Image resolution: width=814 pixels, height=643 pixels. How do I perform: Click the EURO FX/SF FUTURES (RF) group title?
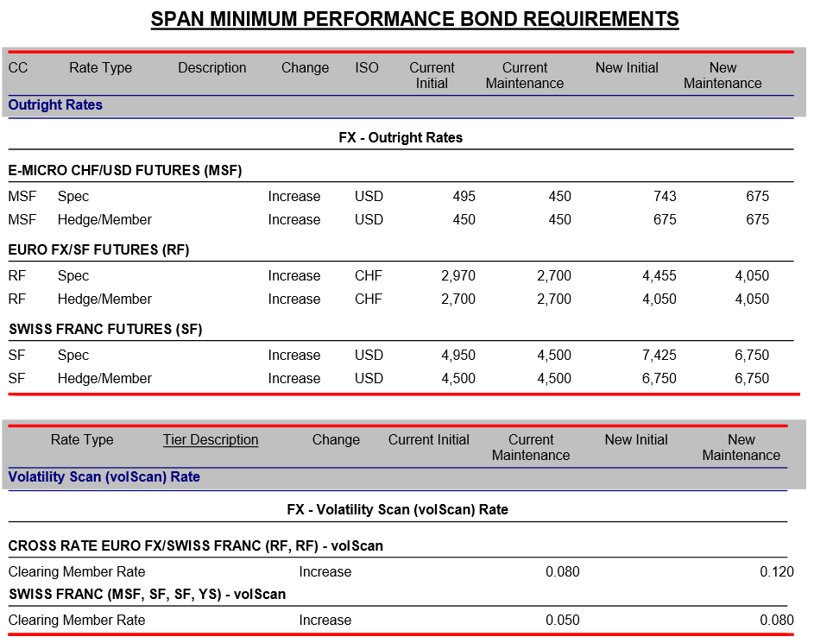pos(98,250)
